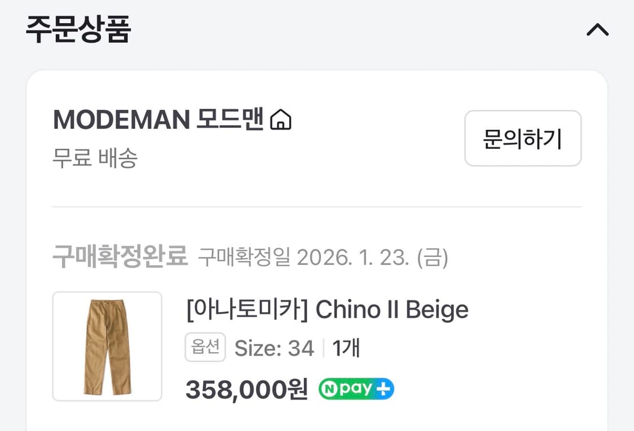
Task: Tap the 구매확정일 label text
Action: (x=244, y=258)
